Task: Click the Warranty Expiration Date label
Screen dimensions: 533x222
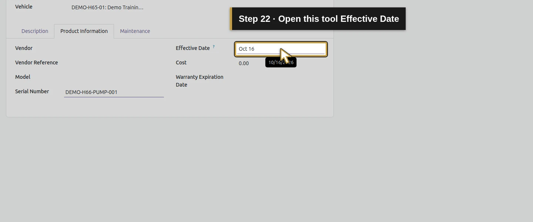Action: [x=200, y=81]
